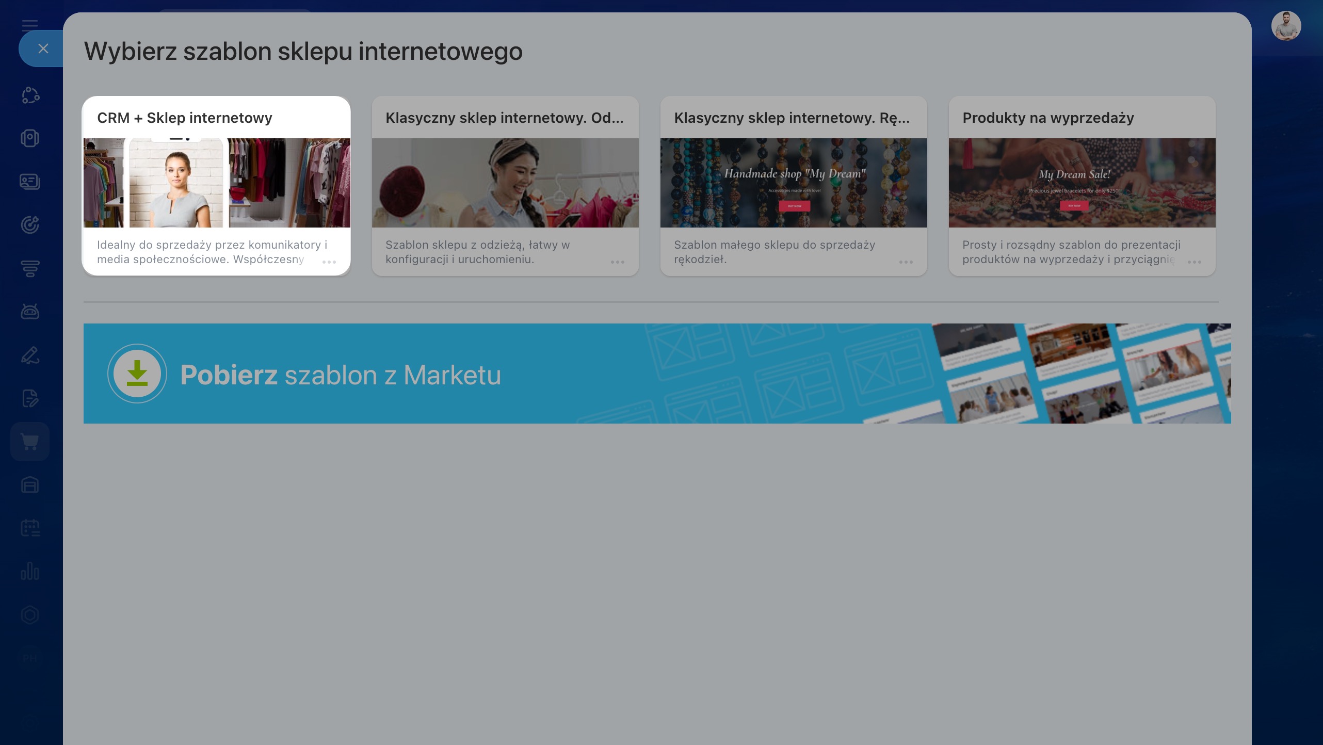
Task: Click green download icon in Market banner
Action: click(137, 374)
